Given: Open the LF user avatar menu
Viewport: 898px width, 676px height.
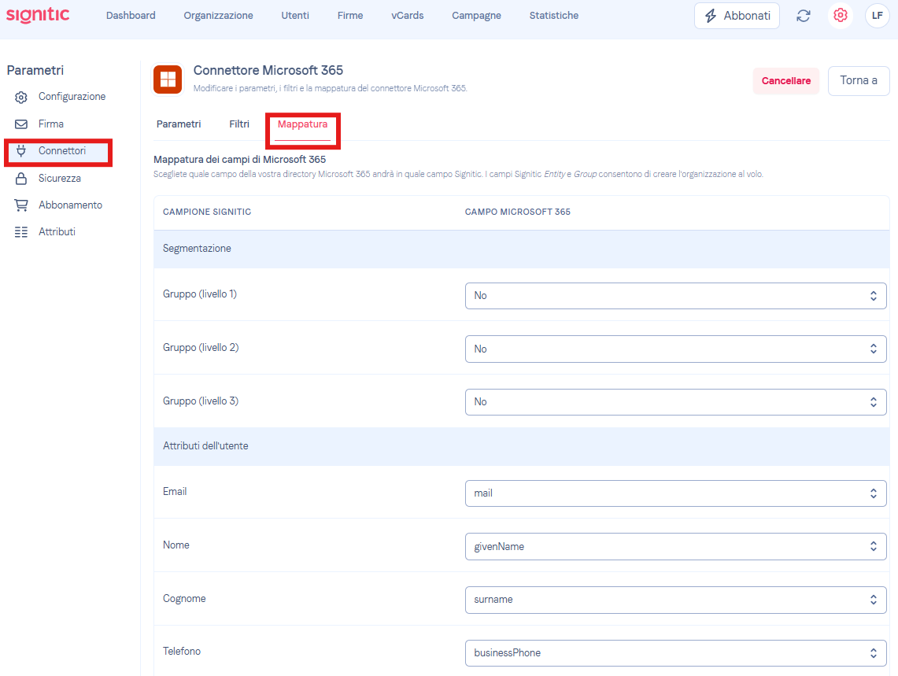Looking at the screenshot, I should [877, 16].
